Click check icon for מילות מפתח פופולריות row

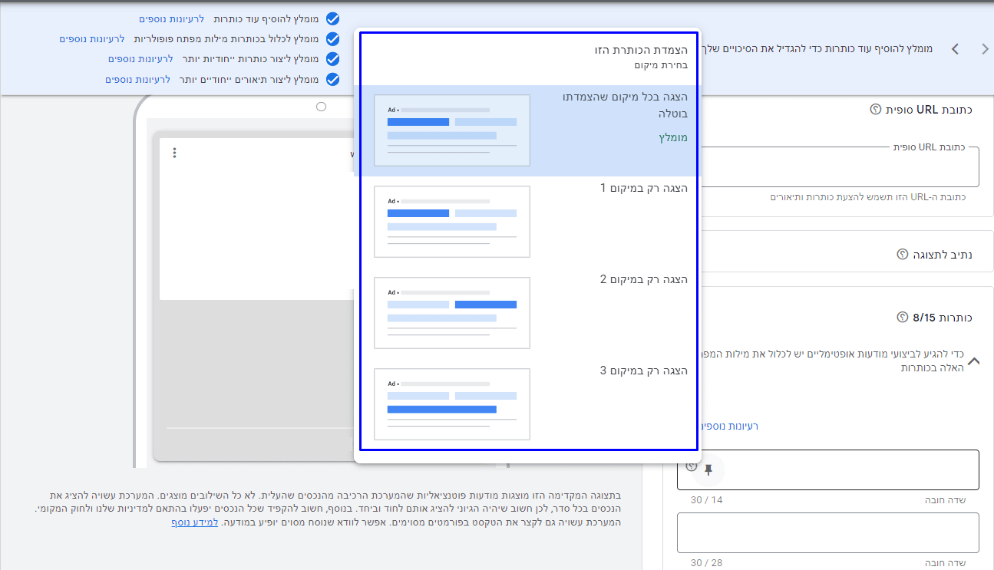(332, 38)
